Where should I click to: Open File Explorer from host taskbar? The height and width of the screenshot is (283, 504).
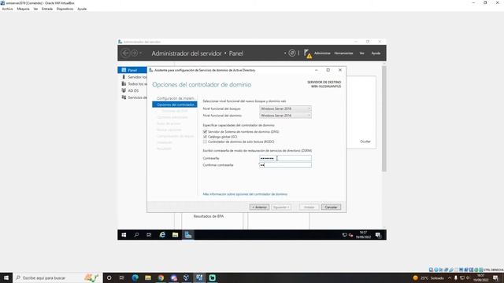148,277
